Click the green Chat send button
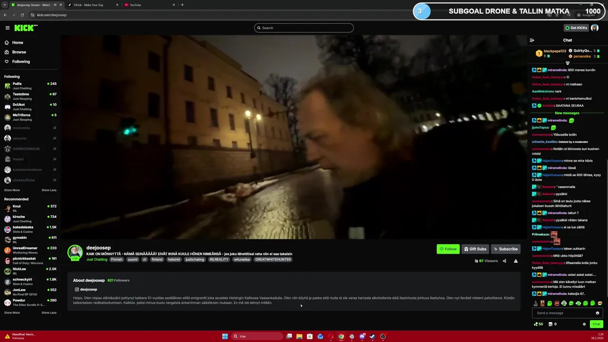The height and width of the screenshot is (342, 608). (597, 324)
